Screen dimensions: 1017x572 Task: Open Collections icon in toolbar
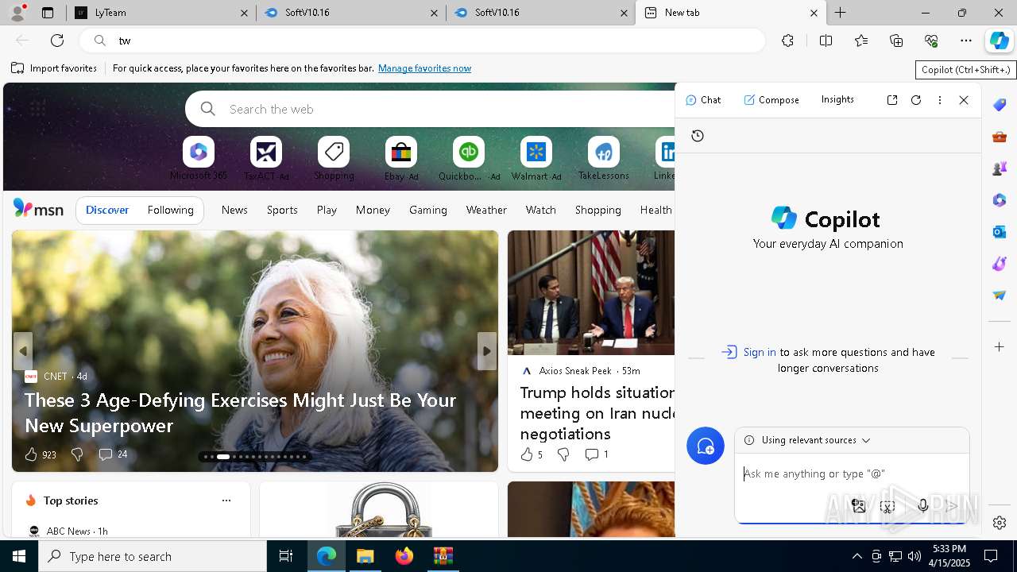tap(896, 41)
